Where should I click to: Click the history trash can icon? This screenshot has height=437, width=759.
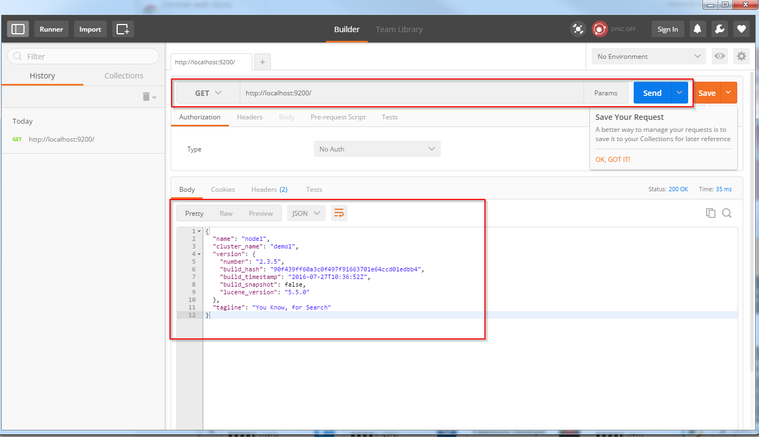[x=146, y=96]
